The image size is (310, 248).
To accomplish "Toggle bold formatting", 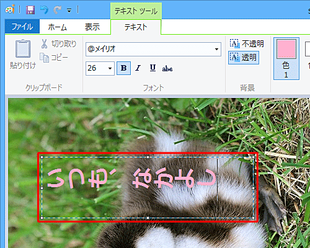I will pyautogui.click(x=123, y=68).
